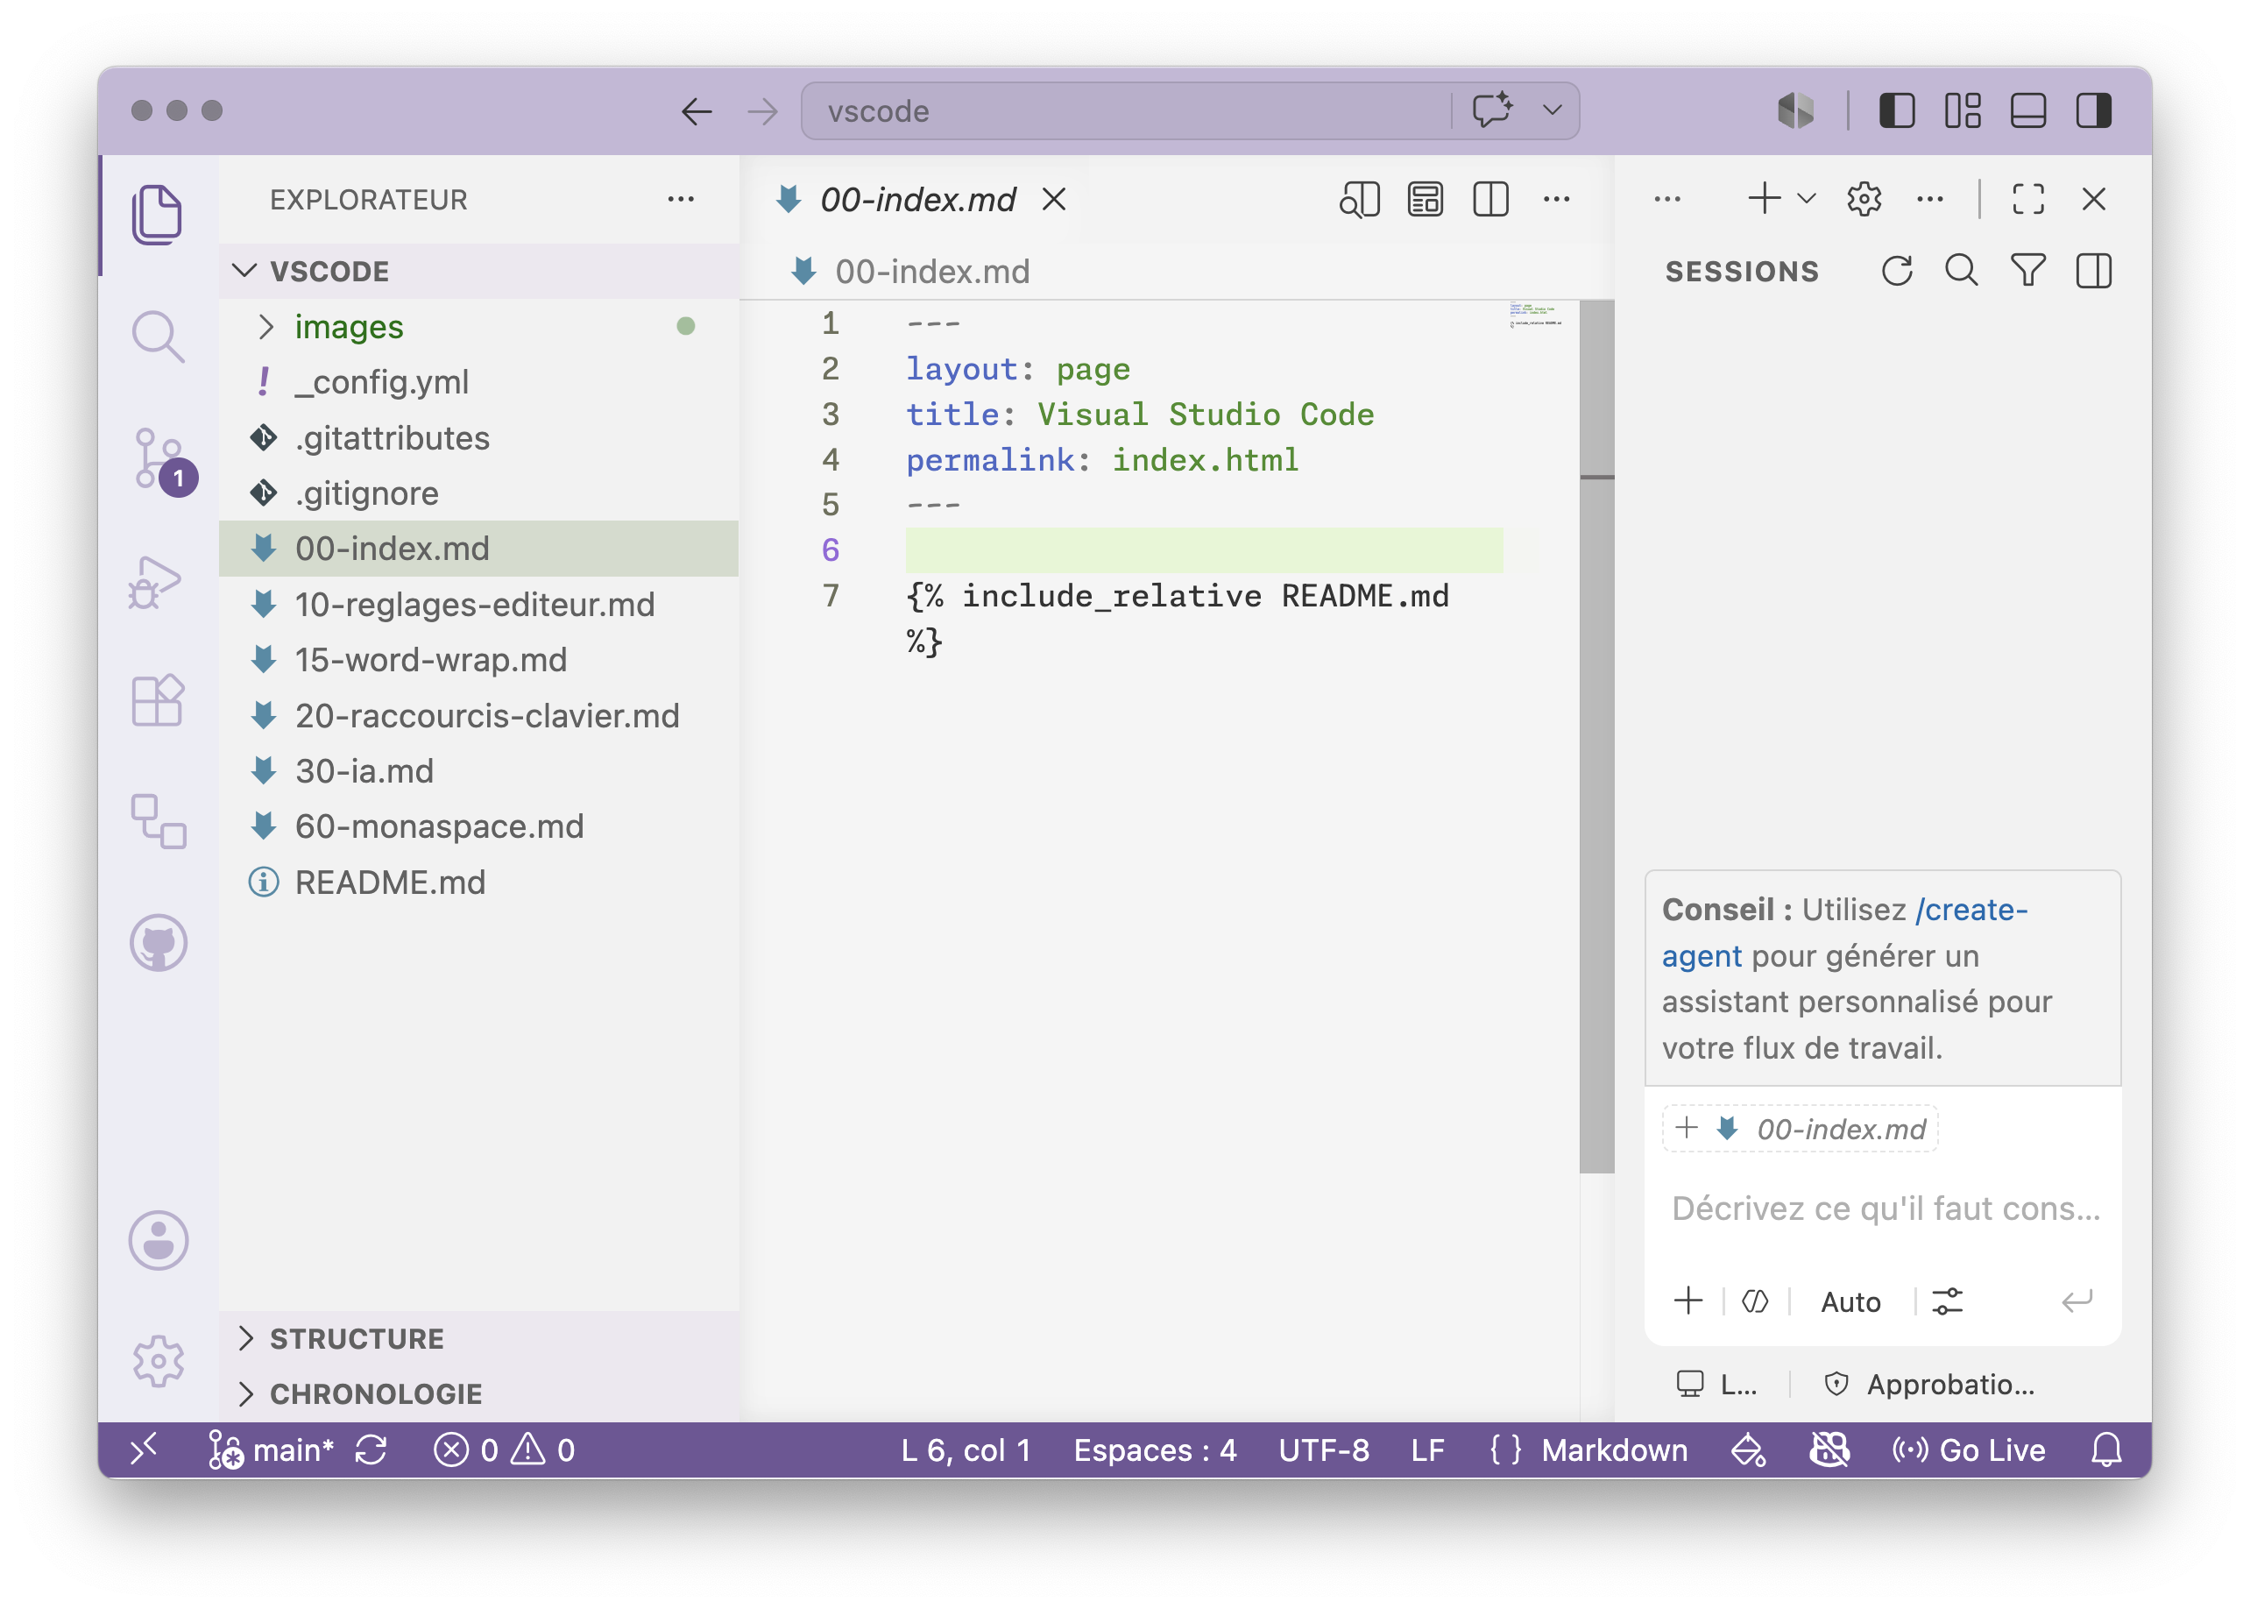Open 20-raccourcis-clavier.md file

coord(479,714)
